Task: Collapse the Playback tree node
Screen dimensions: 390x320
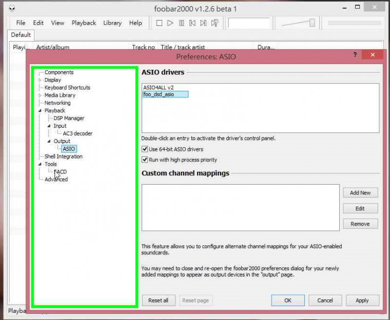Action: pyautogui.click(x=40, y=111)
